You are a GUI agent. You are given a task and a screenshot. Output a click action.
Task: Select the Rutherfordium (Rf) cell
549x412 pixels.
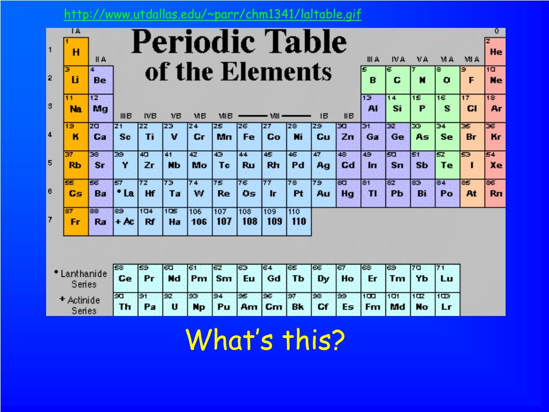[151, 222]
